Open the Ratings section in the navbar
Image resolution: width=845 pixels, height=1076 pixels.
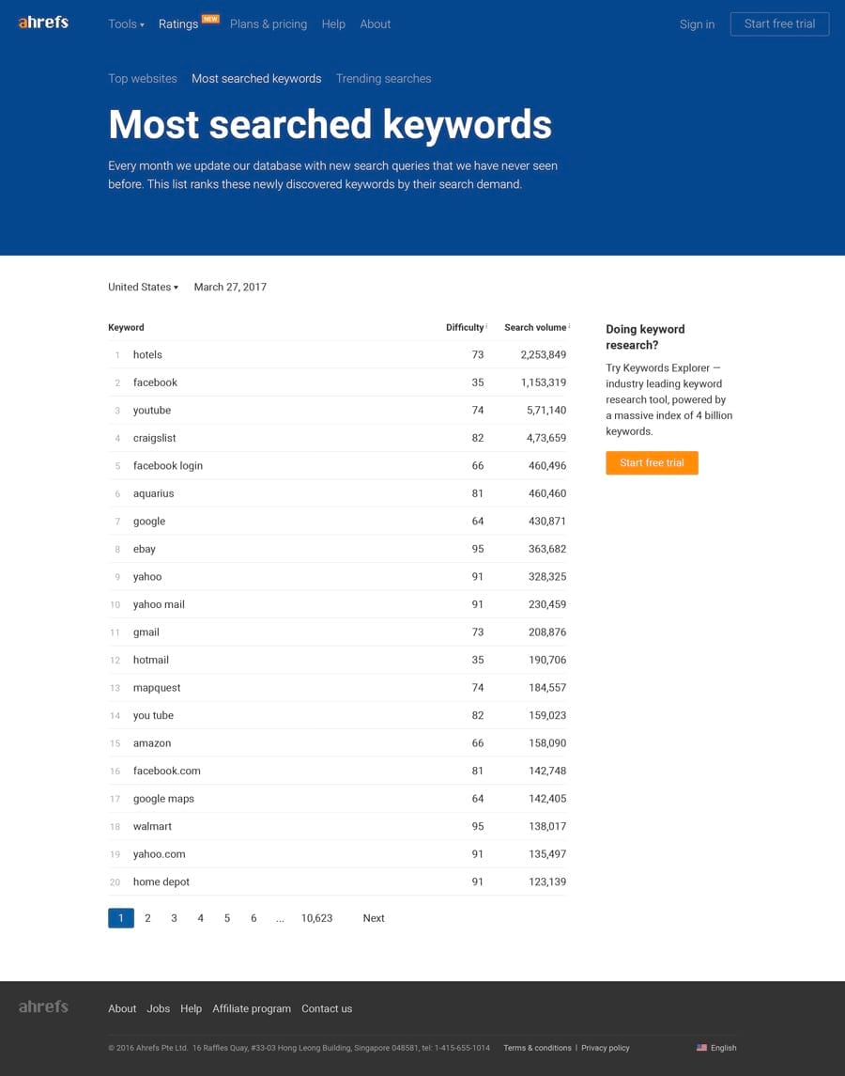pyautogui.click(x=177, y=23)
